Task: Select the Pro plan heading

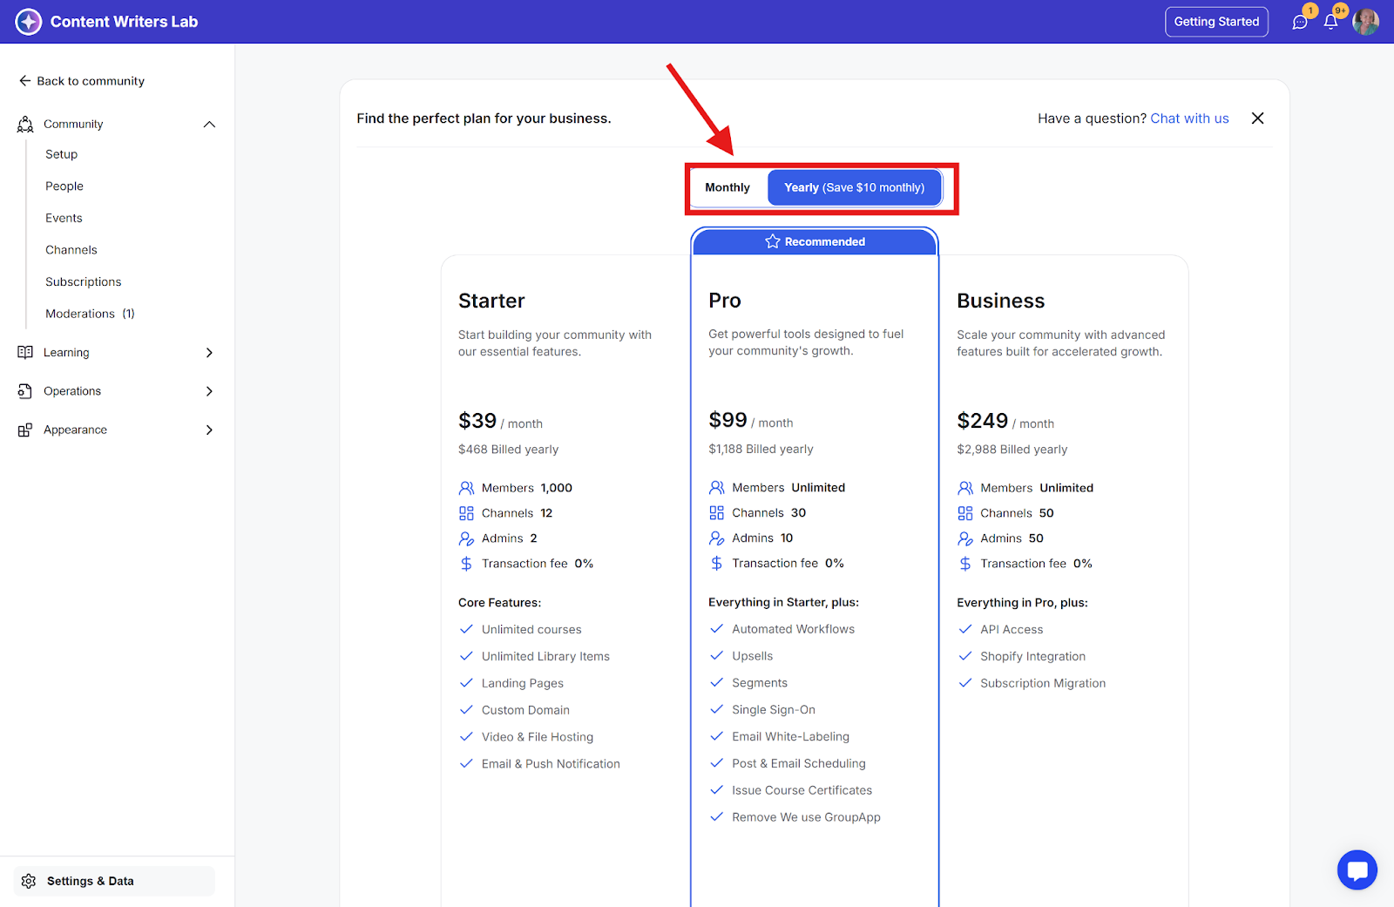Action: (x=725, y=301)
